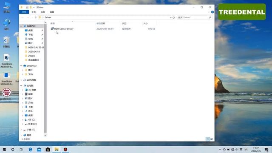Click the navigation pane scroll-up arrow
Screen dimensions: 272x153
[45, 23]
